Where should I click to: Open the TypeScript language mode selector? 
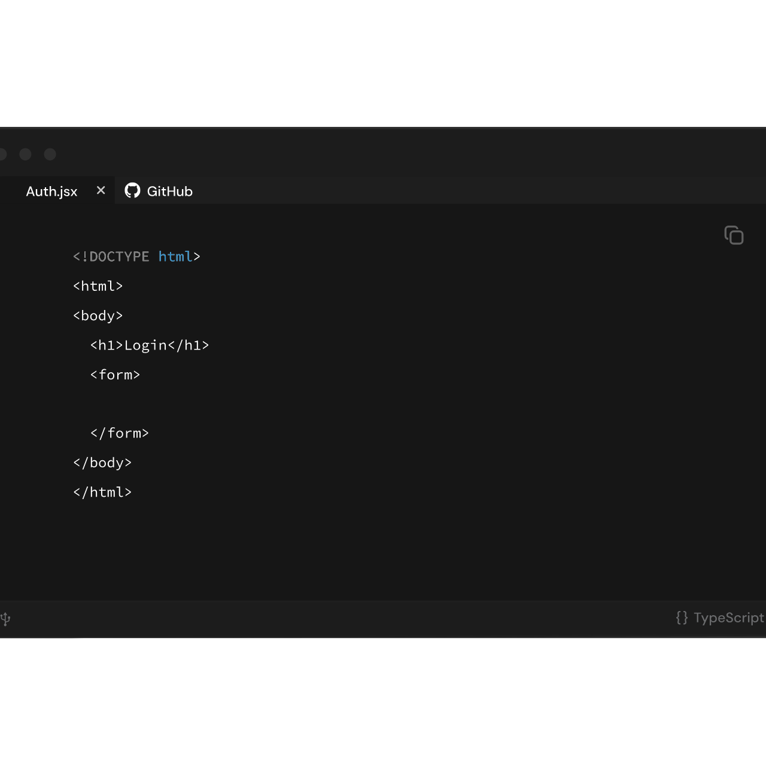coord(720,618)
